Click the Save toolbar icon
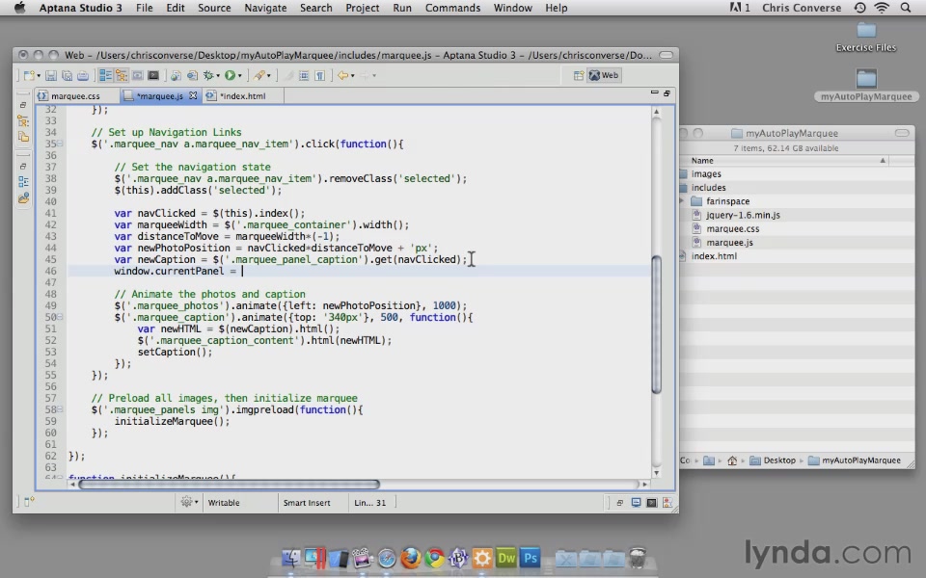This screenshot has height=578, width=926. (x=51, y=75)
